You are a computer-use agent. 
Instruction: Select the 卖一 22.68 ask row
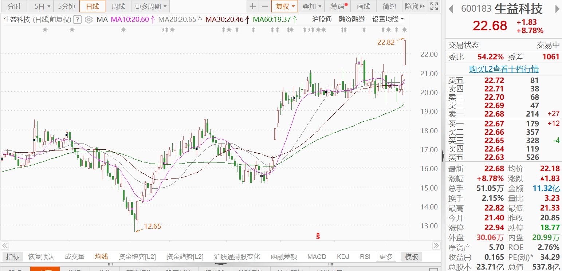tap(503, 114)
